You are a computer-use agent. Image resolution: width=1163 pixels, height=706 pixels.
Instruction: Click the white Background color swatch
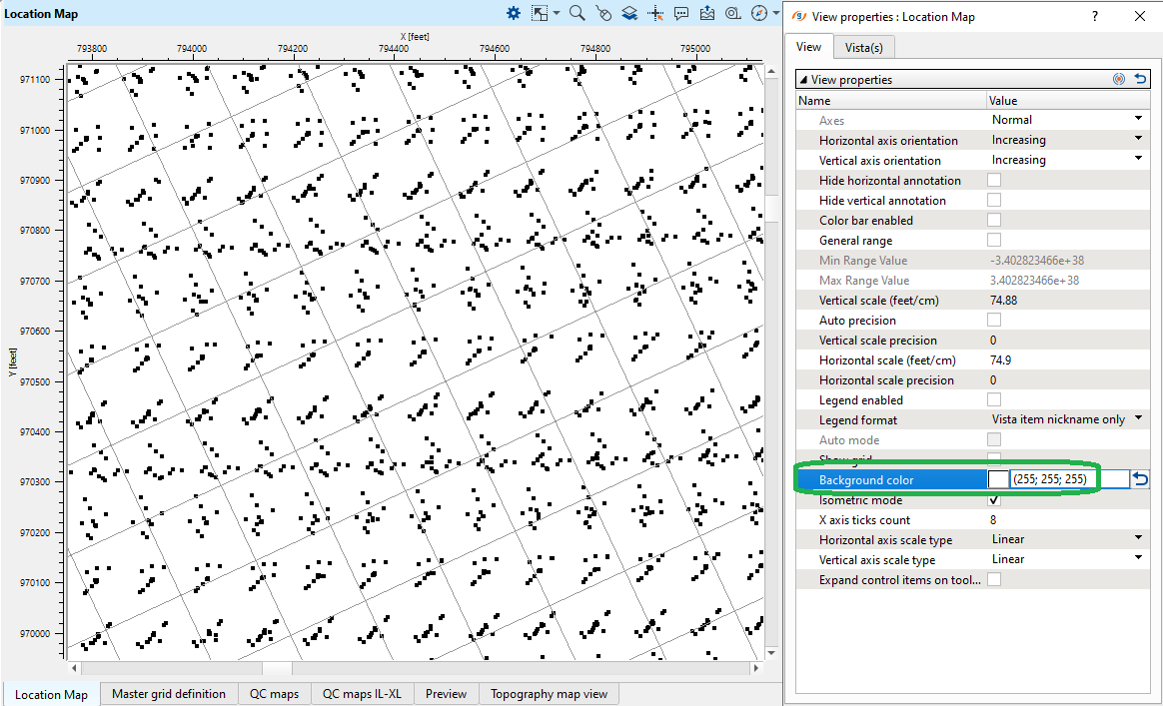coord(998,480)
